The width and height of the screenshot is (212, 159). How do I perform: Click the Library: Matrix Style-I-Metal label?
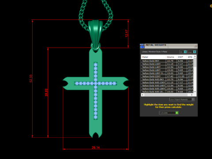pyautogui.click(x=155, y=52)
